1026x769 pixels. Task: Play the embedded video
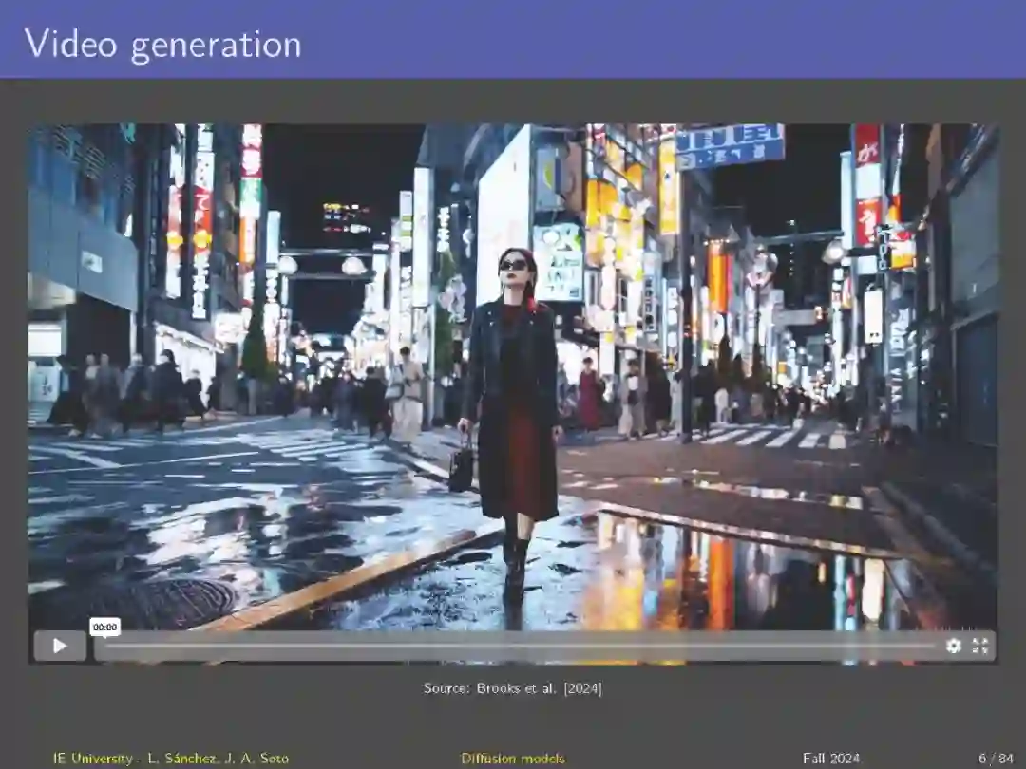pos(60,647)
